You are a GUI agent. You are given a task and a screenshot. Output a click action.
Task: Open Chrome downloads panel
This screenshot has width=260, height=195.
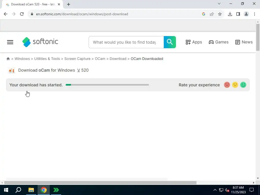coord(230,14)
